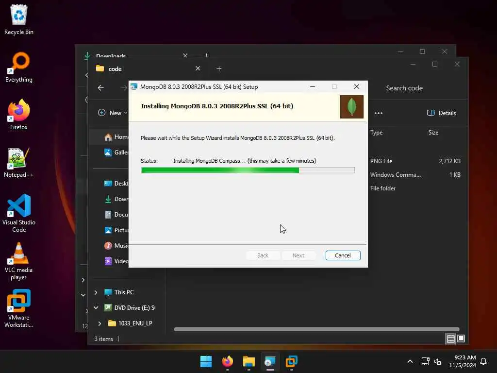Launch the VMware Workstation desktop shortcut
This screenshot has width=497, height=373.
[x=19, y=308]
